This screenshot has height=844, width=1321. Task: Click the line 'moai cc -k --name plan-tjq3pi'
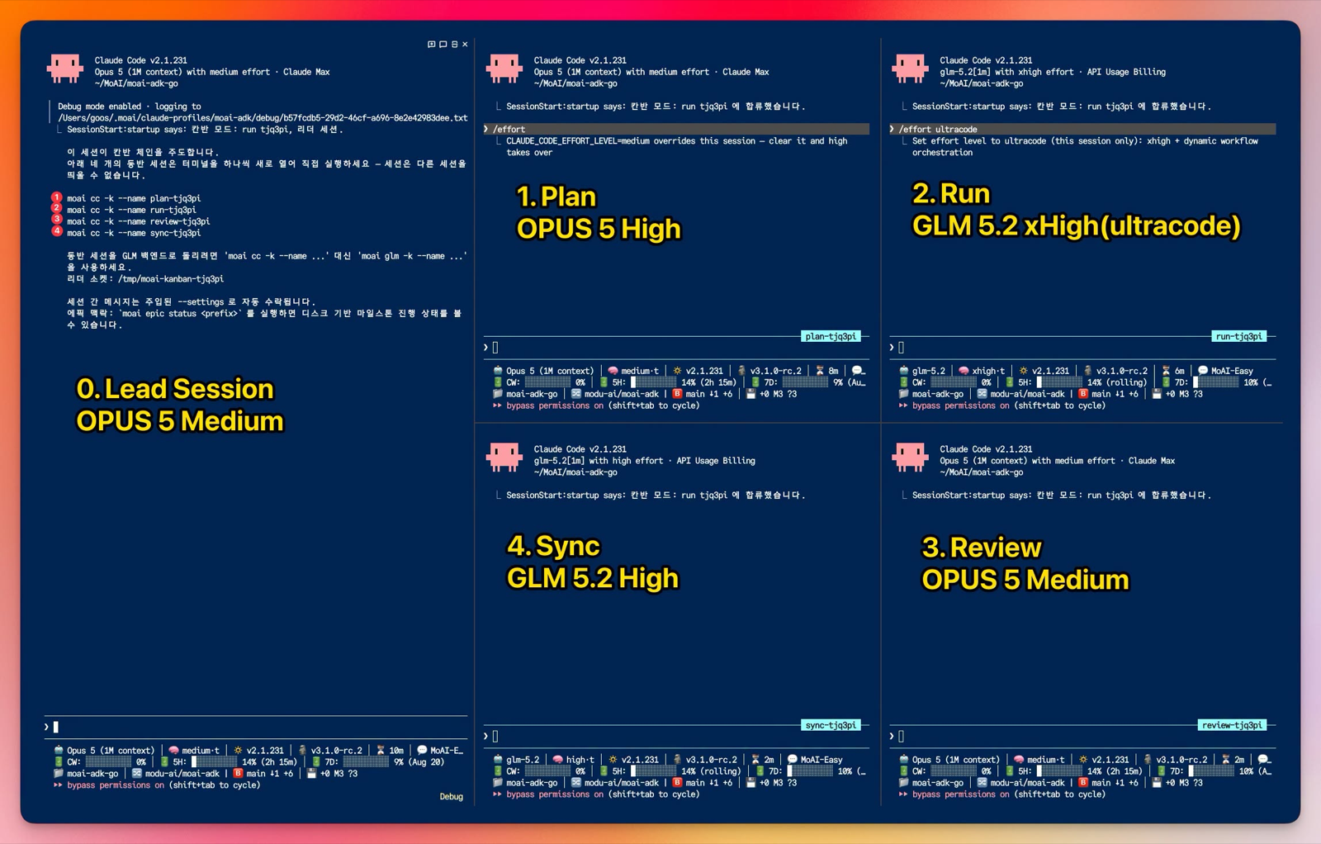click(x=134, y=198)
